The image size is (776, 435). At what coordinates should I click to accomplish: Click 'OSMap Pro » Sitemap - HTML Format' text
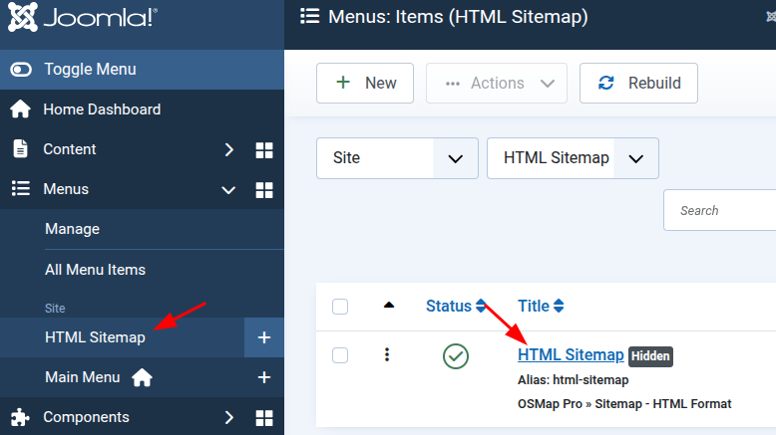624,404
